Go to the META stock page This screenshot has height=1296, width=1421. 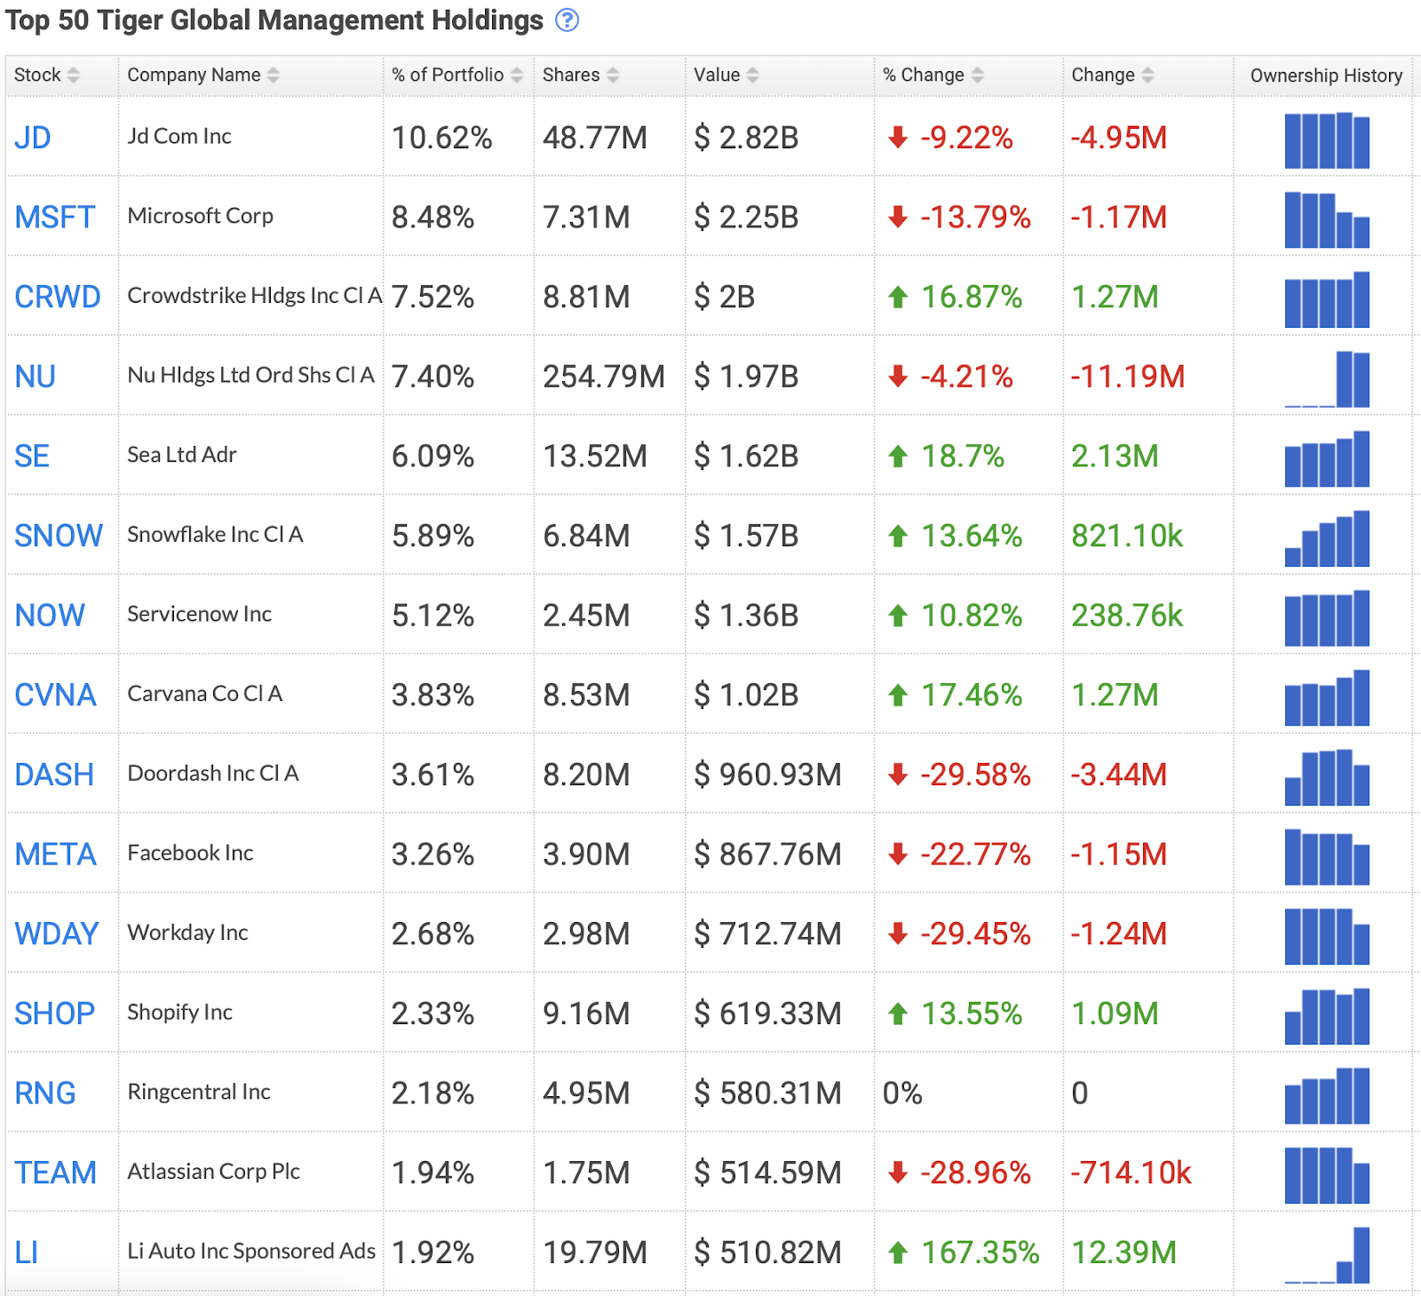coord(55,854)
